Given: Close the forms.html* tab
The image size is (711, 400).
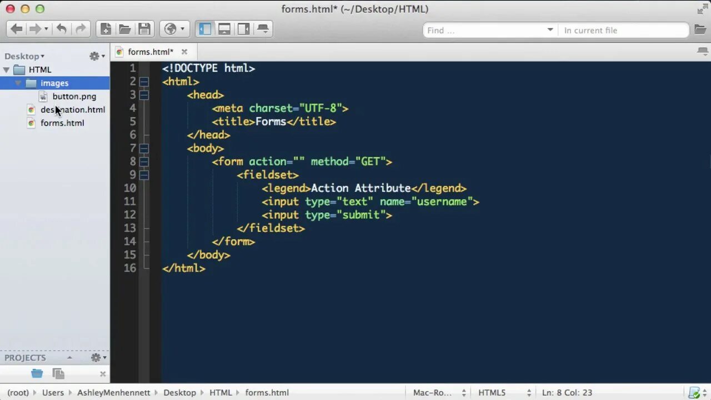Looking at the screenshot, I should [184, 52].
